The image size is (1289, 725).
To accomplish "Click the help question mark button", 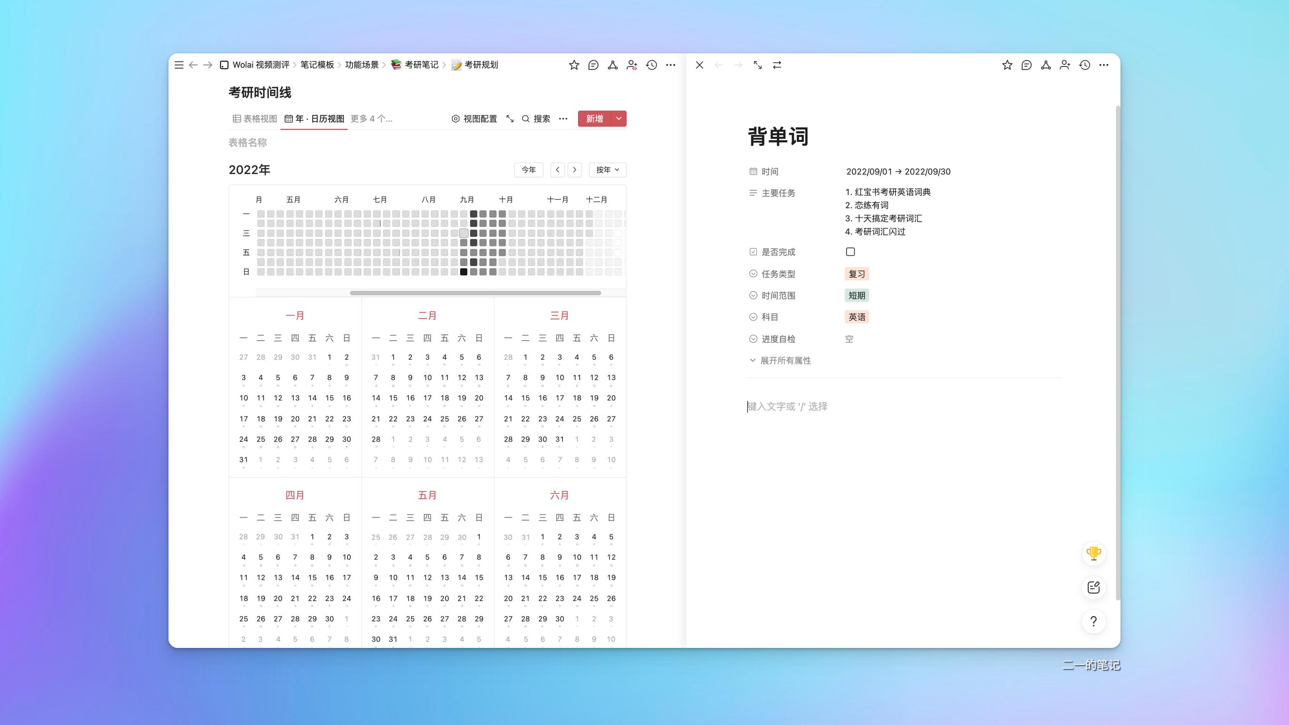I will click(x=1093, y=621).
